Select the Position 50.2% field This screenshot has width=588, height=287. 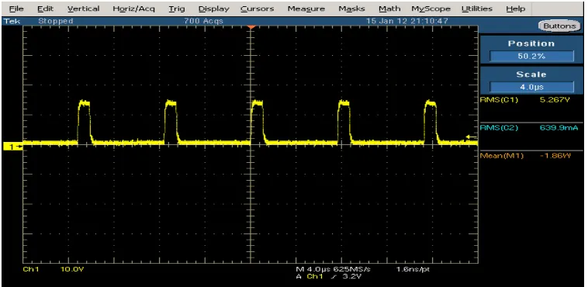pos(531,57)
